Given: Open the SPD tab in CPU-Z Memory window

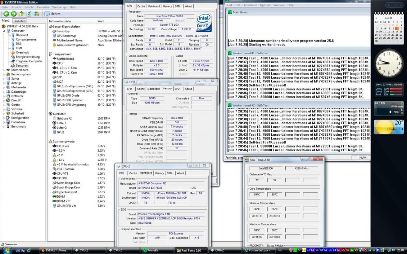Looking at the screenshot, I should click(x=177, y=89).
